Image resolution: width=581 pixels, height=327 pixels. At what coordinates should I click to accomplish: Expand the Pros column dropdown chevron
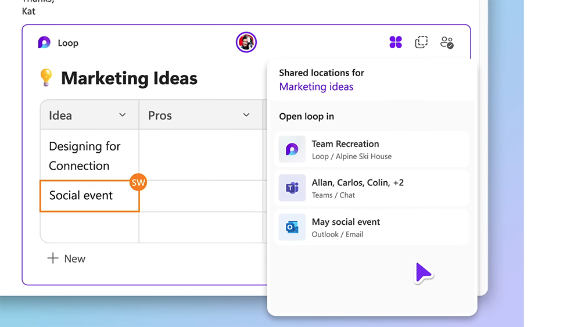tap(246, 115)
